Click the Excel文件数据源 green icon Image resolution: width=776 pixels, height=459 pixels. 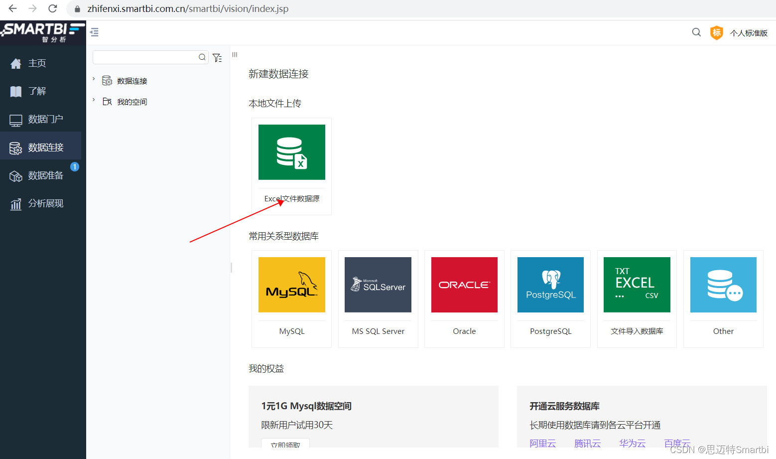click(292, 152)
